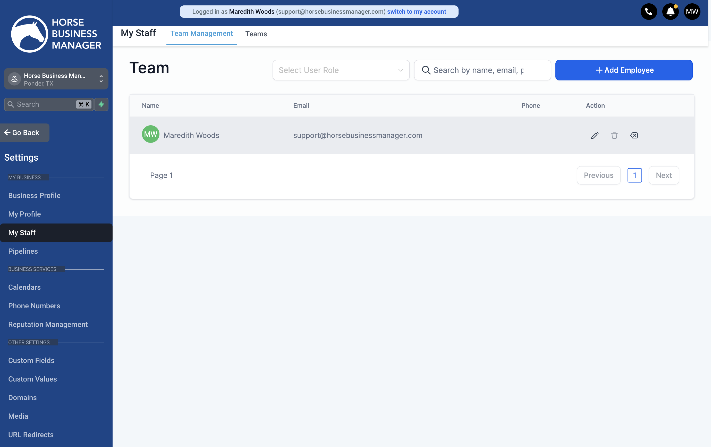Click the phone dialer icon in header
Image resolution: width=711 pixels, height=447 pixels.
tap(648, 12)
